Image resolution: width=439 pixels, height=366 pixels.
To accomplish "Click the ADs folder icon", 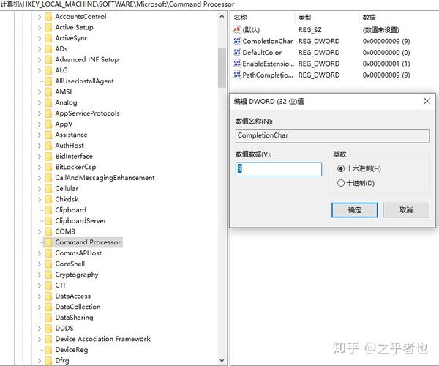I will (x=48, y=49).
